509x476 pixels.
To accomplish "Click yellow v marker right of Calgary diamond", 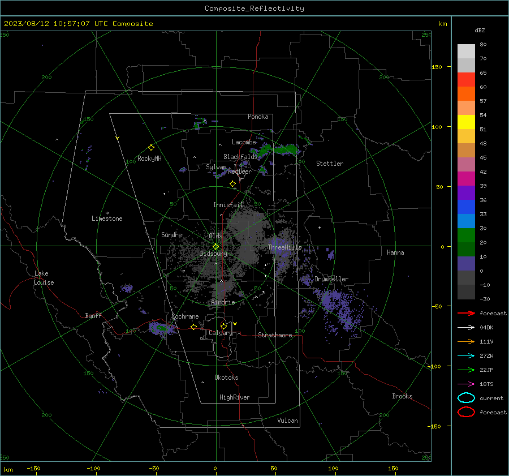I will (x=235, y=324).
